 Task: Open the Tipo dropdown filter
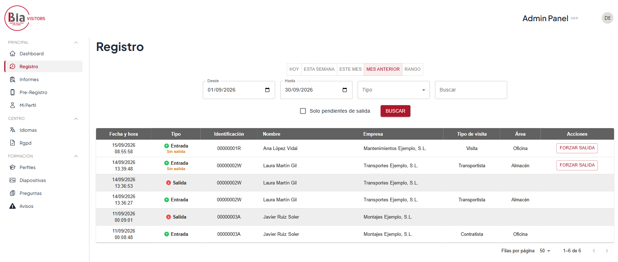pyautogui.click(x=394, y=90)
